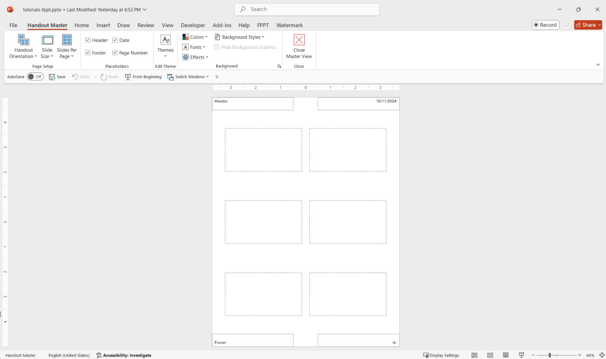Uncheck the Page Number placeholder
606x359 pixels.
tap(115, 52)
